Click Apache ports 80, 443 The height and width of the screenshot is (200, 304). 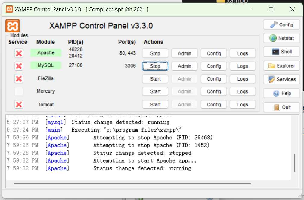pos(128,53)
